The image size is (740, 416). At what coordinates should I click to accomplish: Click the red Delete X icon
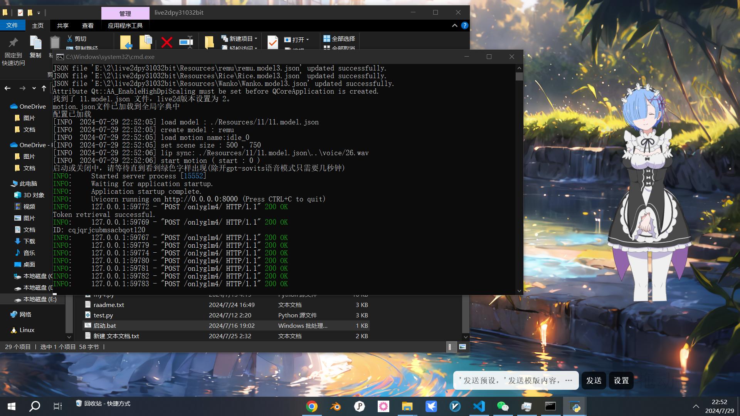pos(166,42)
